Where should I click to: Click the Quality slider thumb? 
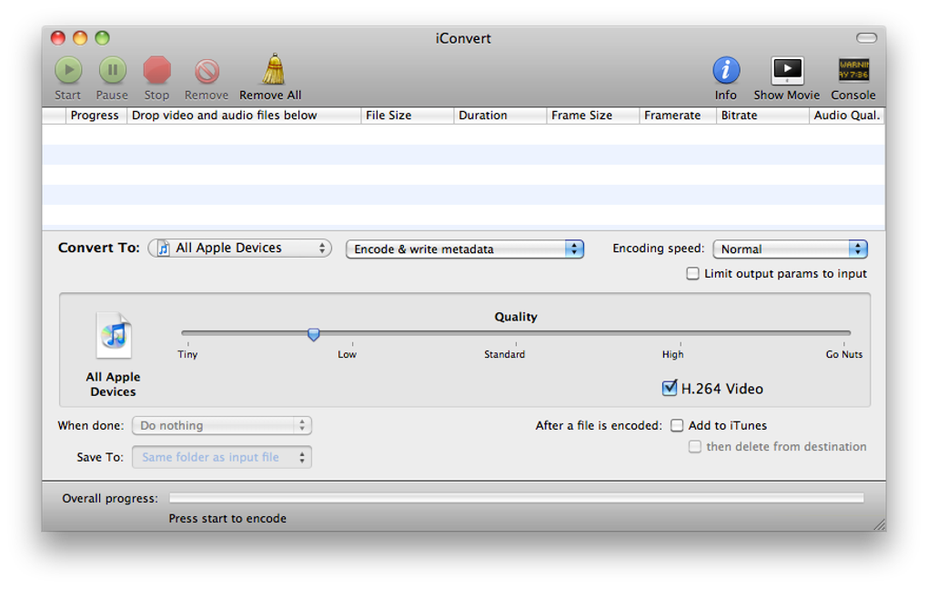(313, 335)
